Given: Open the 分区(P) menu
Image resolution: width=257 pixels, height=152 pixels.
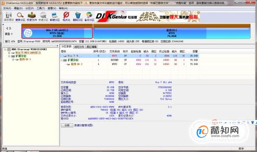Looking at the screenshot, I should tap(29, 8).
